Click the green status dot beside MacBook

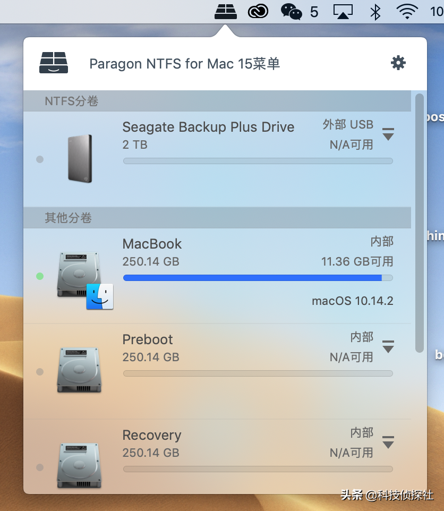pyautogui.click(x=40, y=275)
